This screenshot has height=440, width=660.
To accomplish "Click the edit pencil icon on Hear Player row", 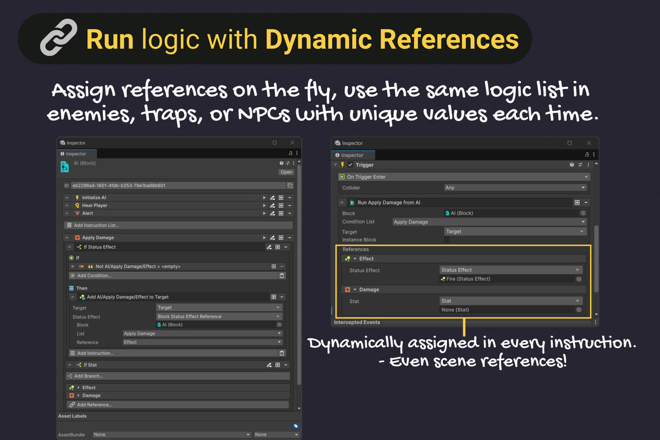I will click(272, 206).
